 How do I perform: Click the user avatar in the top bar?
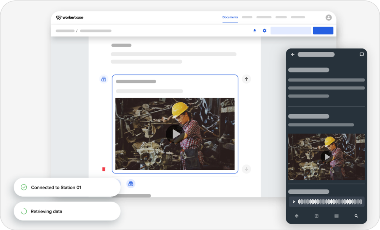tap(328, 17)
